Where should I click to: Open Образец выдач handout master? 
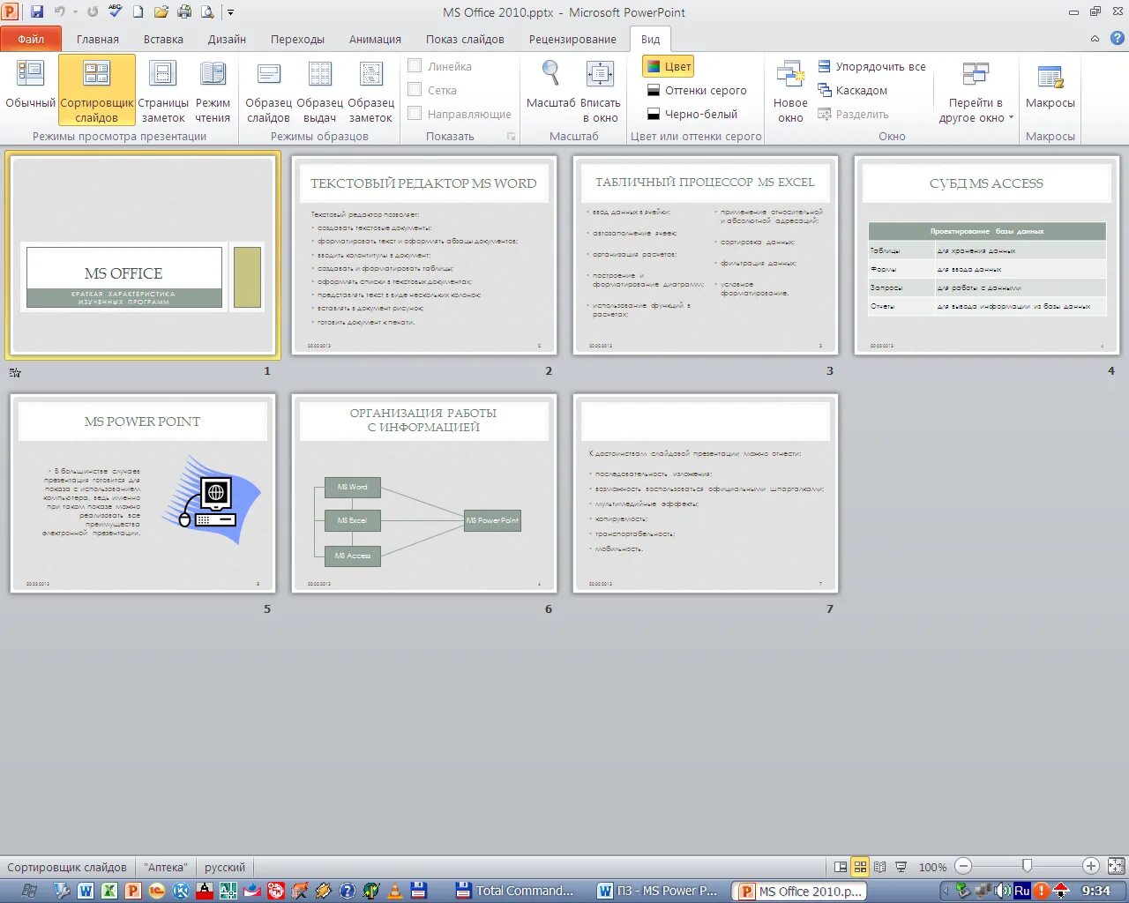click(x=319, y=89)
